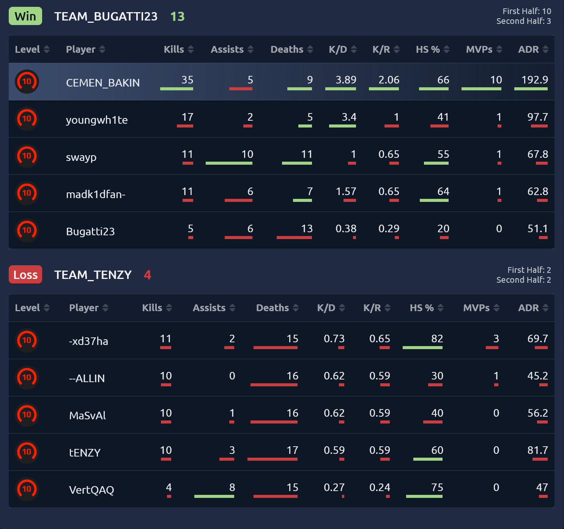Click CEMEN_BAKIN's kills value 35
564x529 pixels.
[x=187, y=80]
